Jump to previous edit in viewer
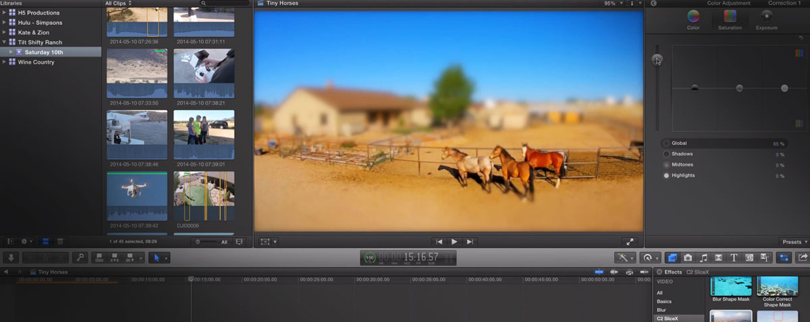Screen dimensions: 810x322 pyautogui.click(x=439, y=241)
